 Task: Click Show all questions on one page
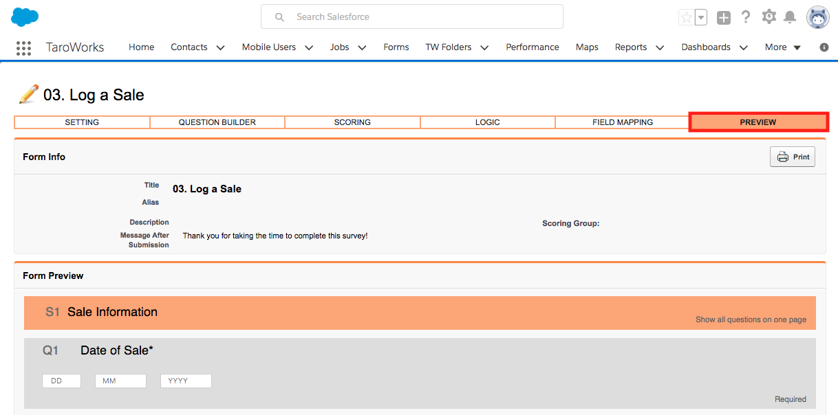(751, 319)
